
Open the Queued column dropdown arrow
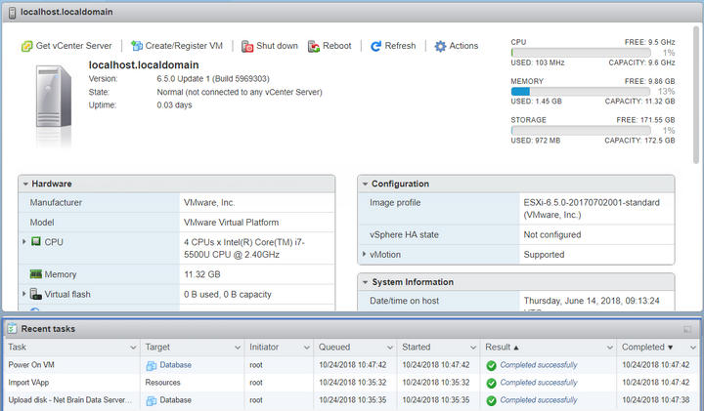pos(390,348)
